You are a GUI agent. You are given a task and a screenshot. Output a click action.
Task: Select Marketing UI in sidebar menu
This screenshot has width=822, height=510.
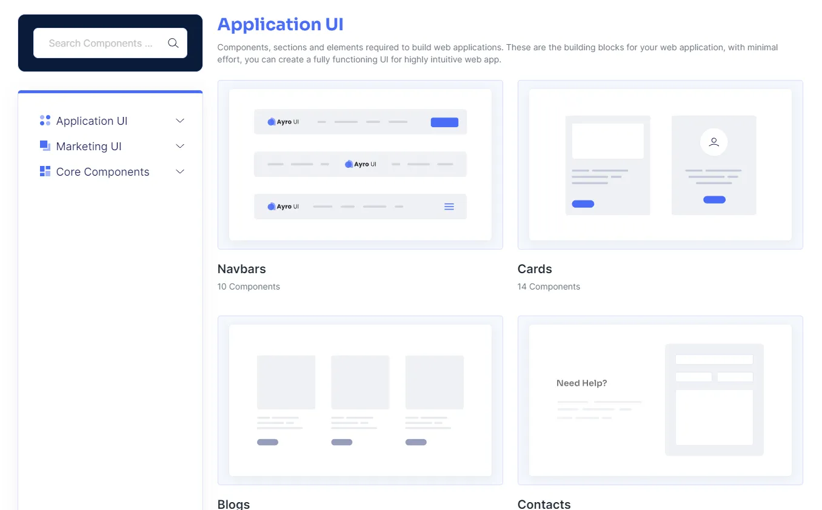tap(89, 146)
